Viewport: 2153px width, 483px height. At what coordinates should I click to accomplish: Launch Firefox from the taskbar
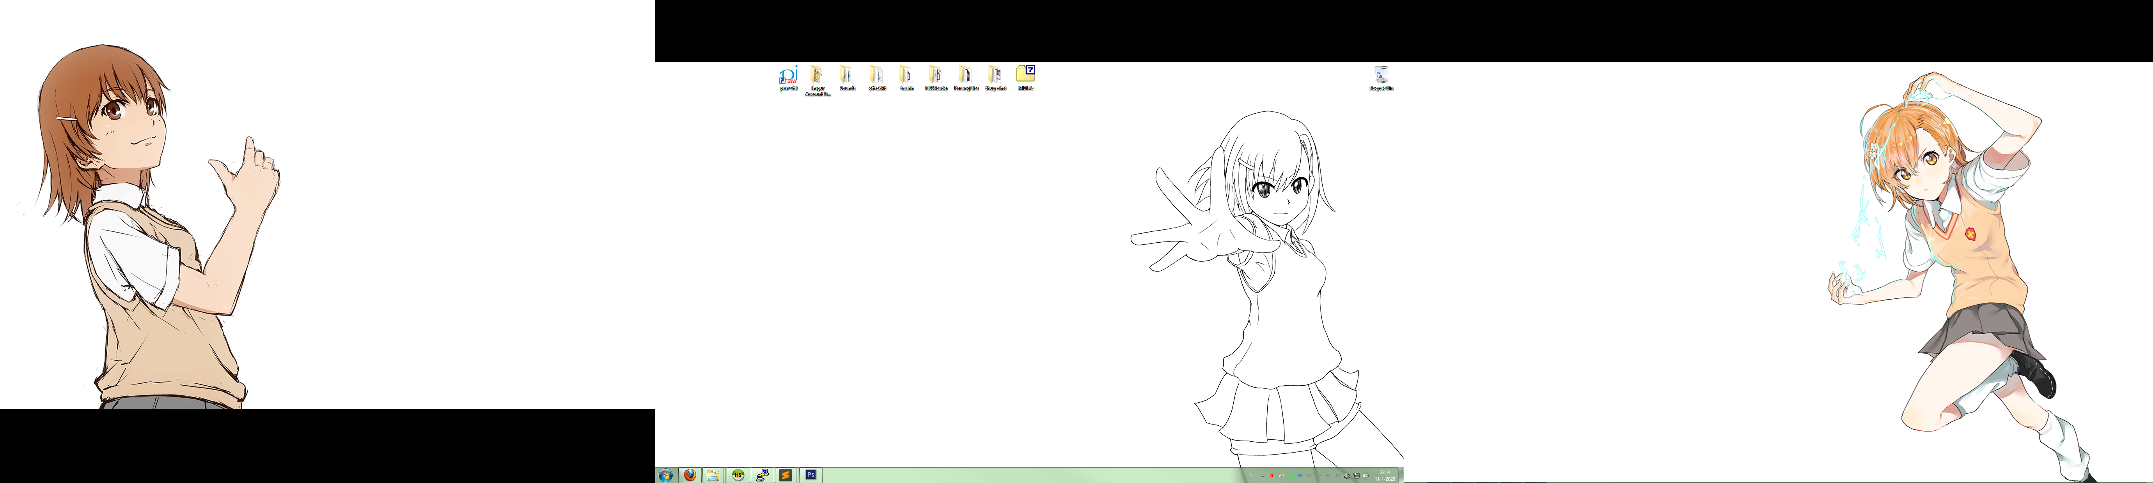click(x=690, y=476)
